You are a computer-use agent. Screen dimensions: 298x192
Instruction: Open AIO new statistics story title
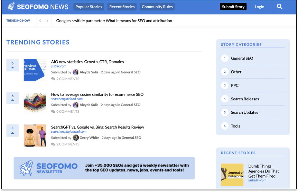(87, 62)
